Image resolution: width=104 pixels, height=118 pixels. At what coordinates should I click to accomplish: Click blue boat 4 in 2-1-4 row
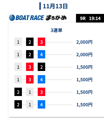point(41,104)
